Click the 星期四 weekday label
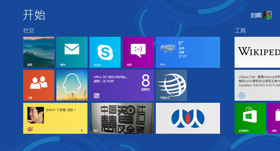 point(146,89)
